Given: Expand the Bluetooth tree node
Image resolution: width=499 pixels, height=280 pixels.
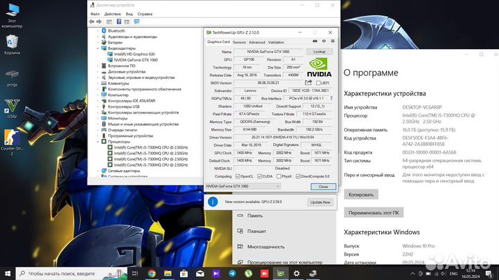Looking at the screenshot, I should click(98, 31).
